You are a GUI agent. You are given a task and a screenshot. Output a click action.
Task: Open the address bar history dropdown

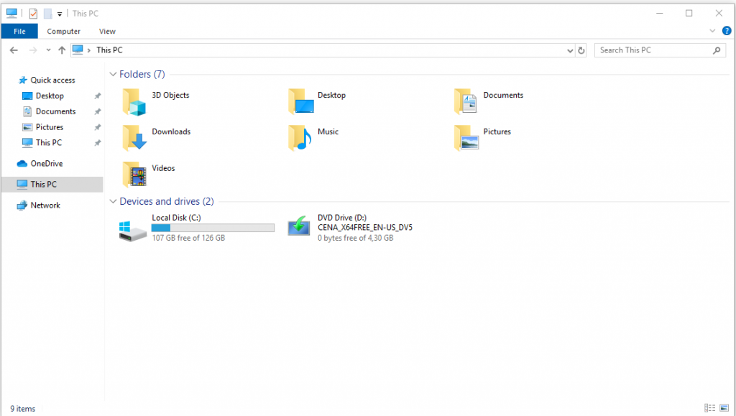pyautogui.click(x=570, y=50)
